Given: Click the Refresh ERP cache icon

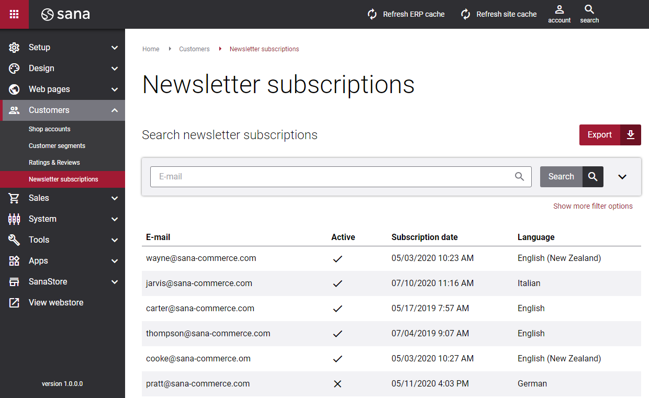Looking at the screenshot, I should (x=372, y=14).
